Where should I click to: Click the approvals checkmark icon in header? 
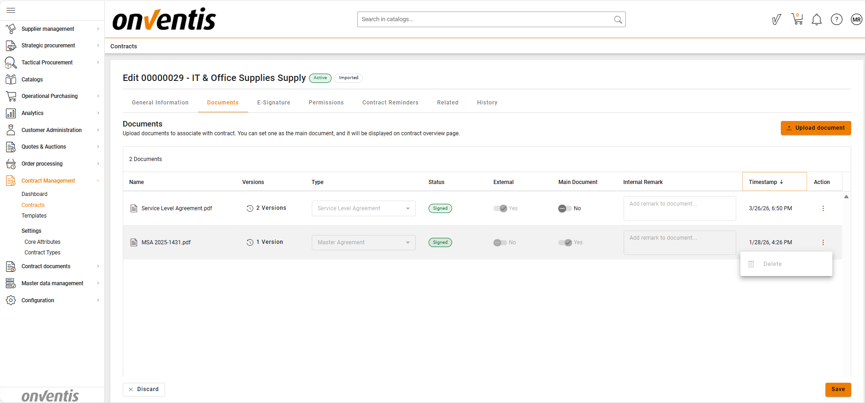pos(777,19)
